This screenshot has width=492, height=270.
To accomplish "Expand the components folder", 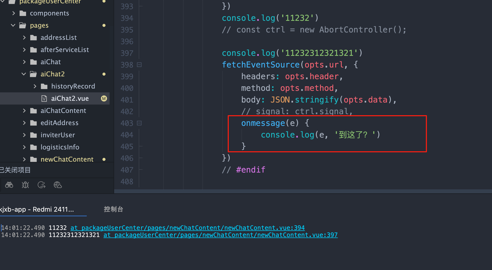I will 14,13.
